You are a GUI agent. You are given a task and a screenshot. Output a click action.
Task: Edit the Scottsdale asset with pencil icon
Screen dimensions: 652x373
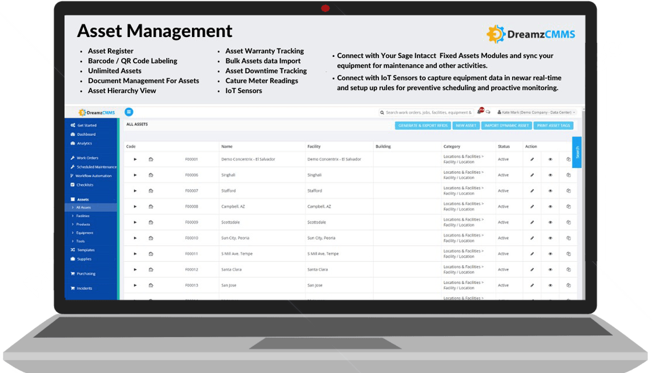tap(532, 222)
